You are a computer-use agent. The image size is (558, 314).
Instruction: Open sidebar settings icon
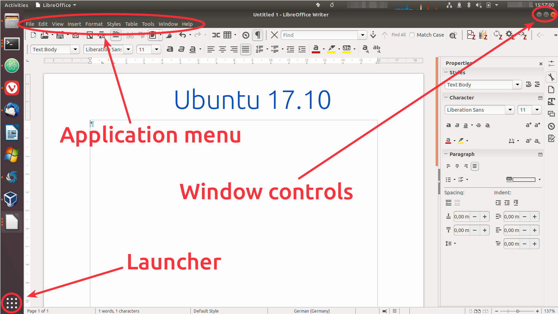click(551, 63)
